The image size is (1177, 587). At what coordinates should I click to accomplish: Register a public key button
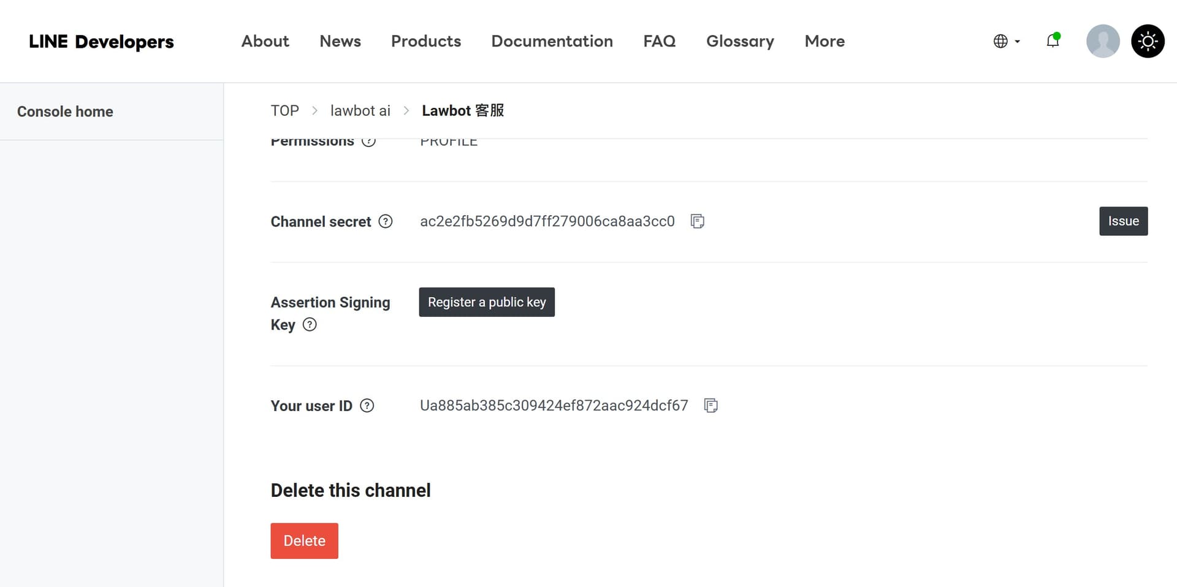[x=487, y=302]
